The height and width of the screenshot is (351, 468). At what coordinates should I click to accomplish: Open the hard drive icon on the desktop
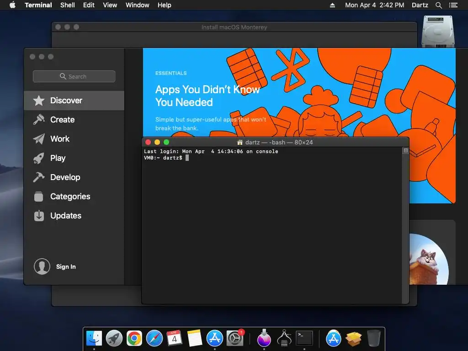pyautogui.click(x=438, y=32)
